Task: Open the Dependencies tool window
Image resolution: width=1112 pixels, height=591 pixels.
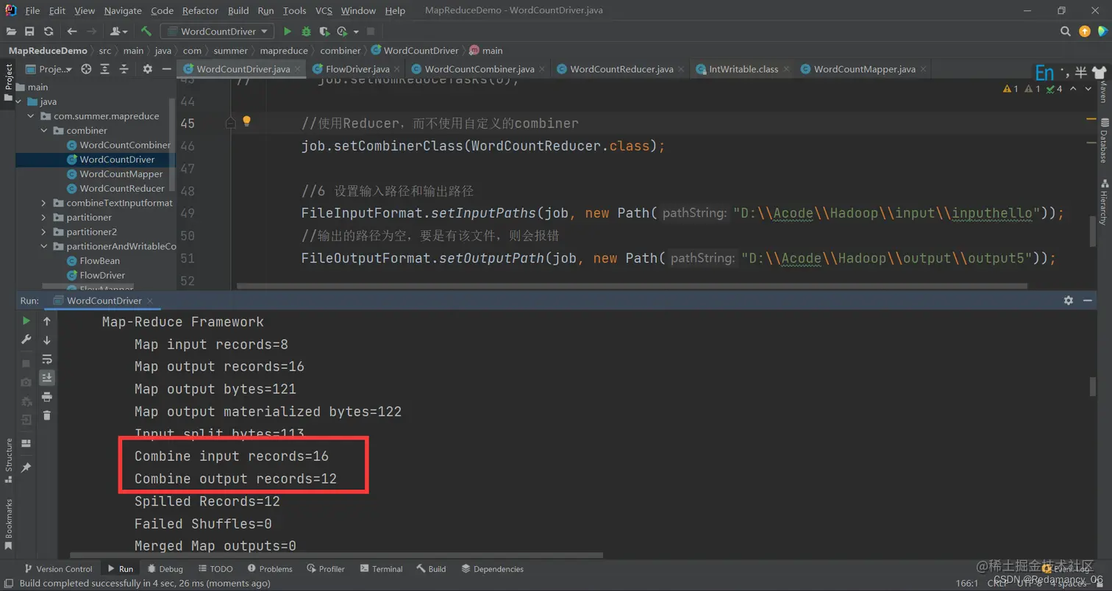Action: (x=492, y=569)
